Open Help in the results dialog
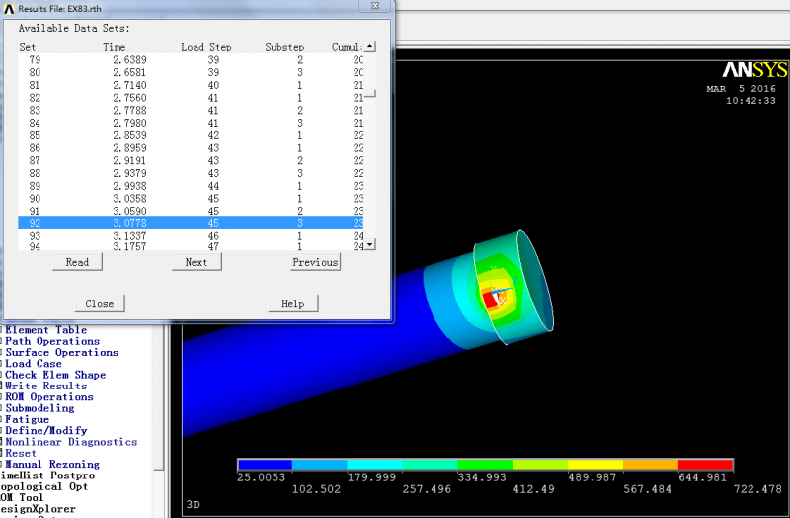Screen dimensions: 790x518 (292, 303)
